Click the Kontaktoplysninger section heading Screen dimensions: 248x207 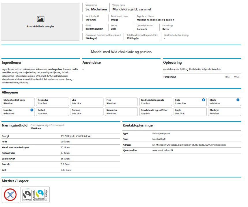[138, 125]
